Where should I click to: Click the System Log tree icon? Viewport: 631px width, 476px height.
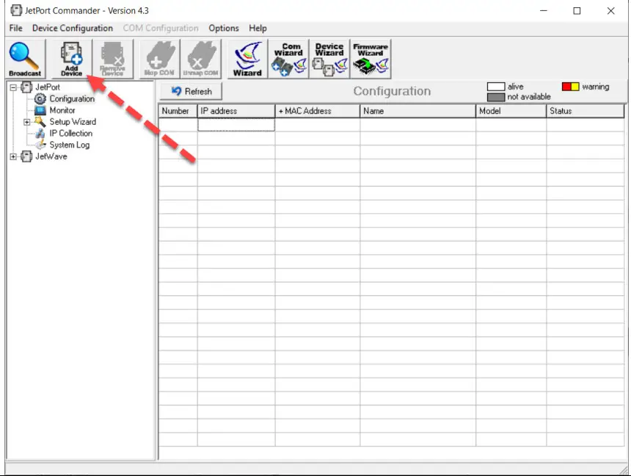[40, 145]
